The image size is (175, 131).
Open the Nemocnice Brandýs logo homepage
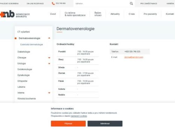coord(15,14)
